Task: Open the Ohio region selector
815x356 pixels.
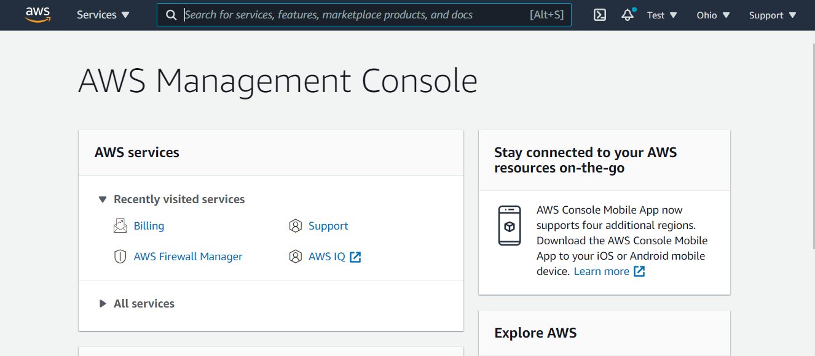Action: pos(713,15)
